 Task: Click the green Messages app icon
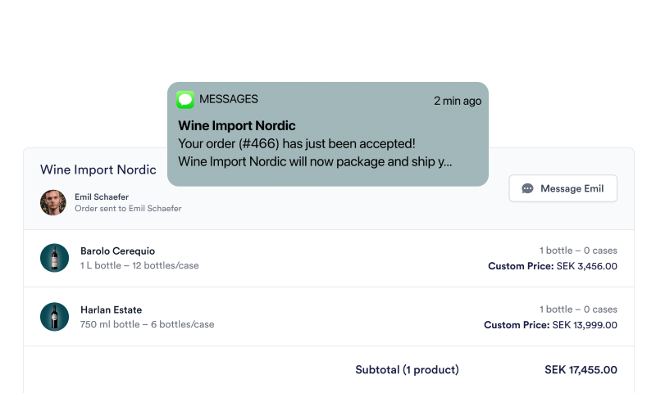coord(185,100)
